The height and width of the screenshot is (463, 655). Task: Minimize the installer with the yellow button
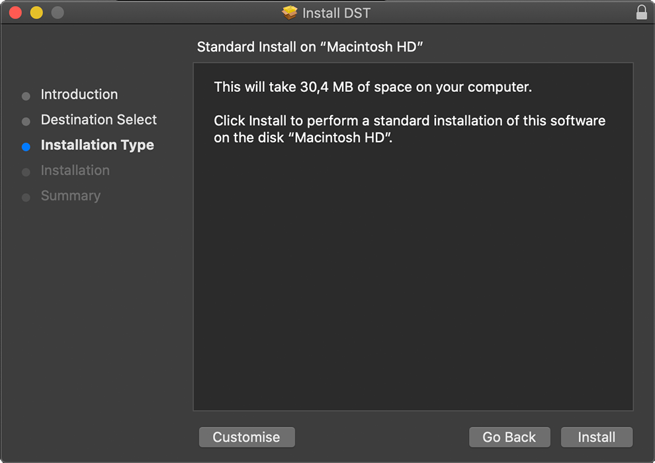[x=36, y=13]
